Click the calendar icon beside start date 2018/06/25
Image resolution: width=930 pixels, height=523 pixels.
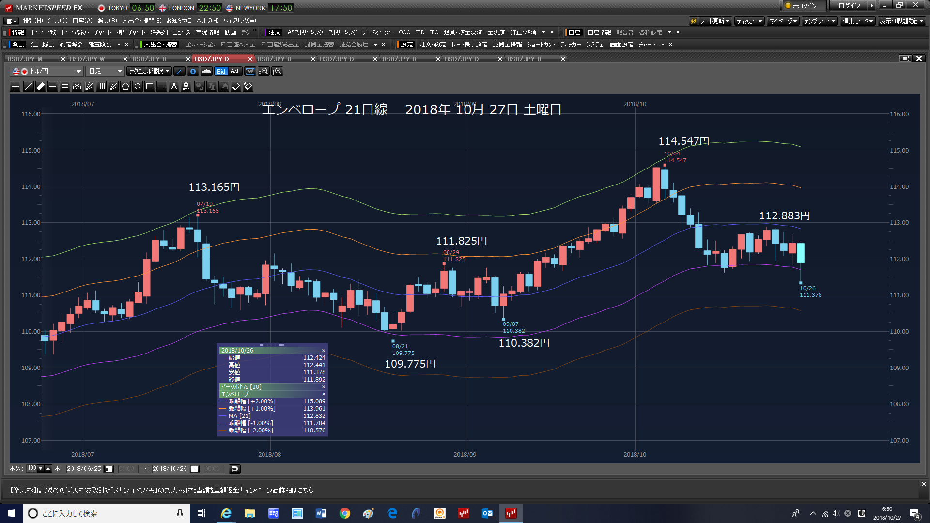coord(109,469)
